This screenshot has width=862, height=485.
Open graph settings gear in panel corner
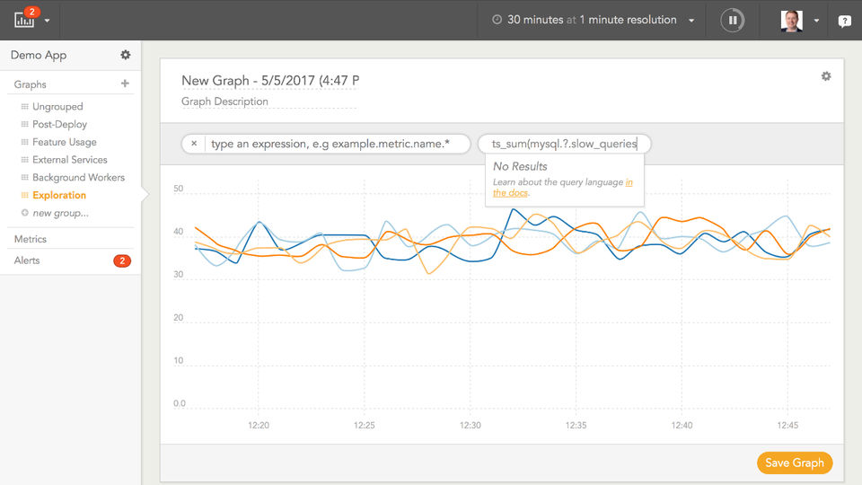(826, 75)
